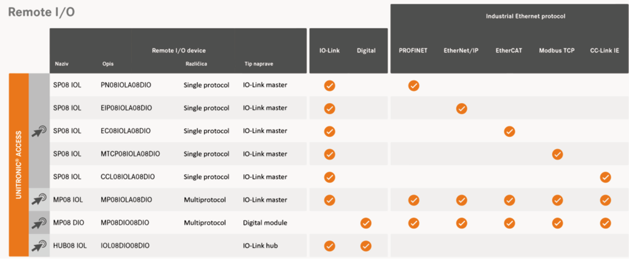Click the Remote I/O title
The image size is (629, 259).
(41, 12)
